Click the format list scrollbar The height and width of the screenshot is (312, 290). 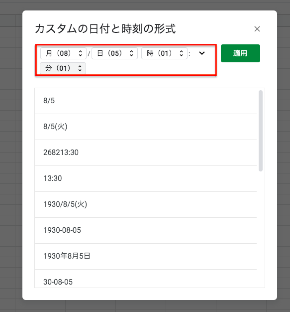261,131
